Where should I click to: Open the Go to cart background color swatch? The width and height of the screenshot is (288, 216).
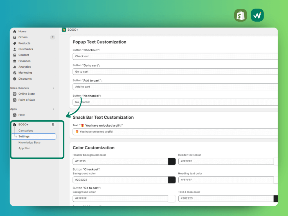pos(172,199)
